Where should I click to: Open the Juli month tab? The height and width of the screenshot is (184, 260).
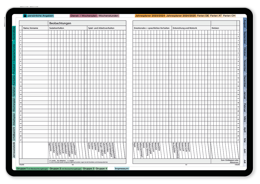click(x=245, y=161)
